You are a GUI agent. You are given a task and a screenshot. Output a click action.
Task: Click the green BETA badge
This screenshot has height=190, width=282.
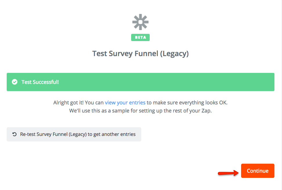coord(140,37)
